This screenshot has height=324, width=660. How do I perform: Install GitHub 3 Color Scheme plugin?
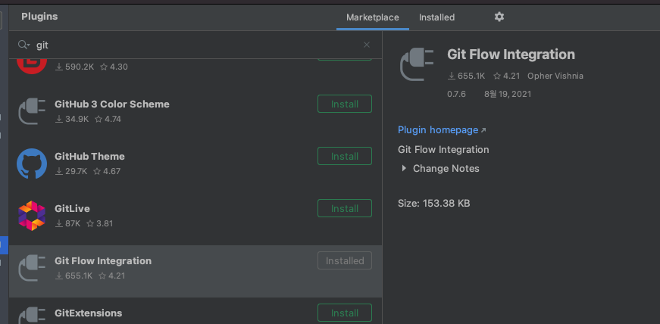coord(345,104)
